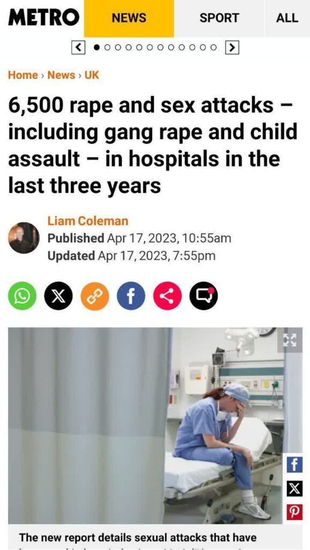Open comments via black speech bubble icon
This screenshot has height=550, width=310.
pos(204,296)
